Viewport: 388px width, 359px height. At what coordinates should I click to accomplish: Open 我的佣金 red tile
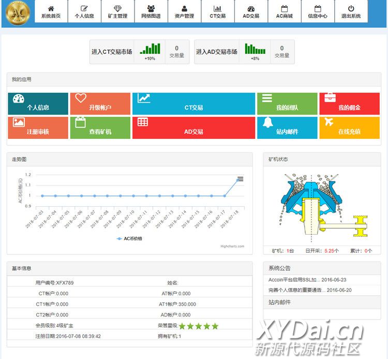349,104
